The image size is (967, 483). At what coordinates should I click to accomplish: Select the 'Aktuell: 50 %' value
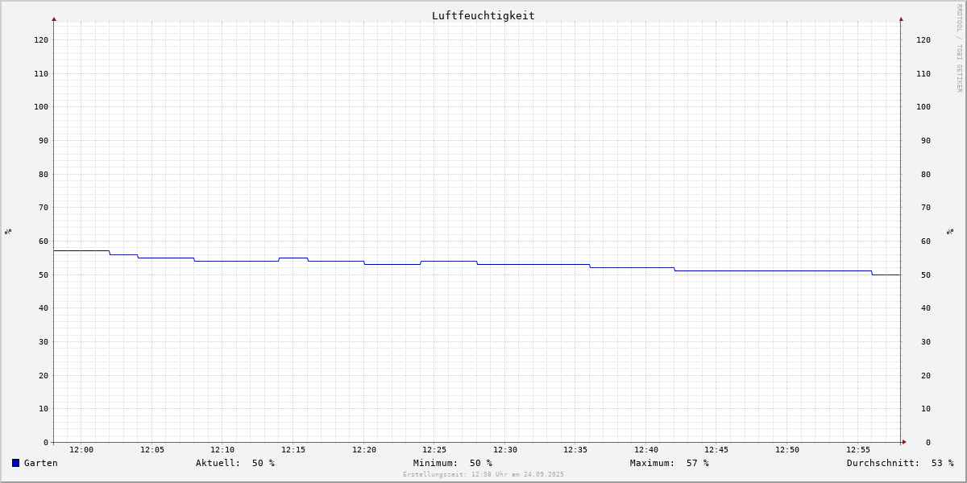tap(235, 463)
